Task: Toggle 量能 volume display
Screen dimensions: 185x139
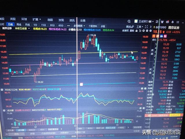Action: pyautogui.click(x=132, y=31)
